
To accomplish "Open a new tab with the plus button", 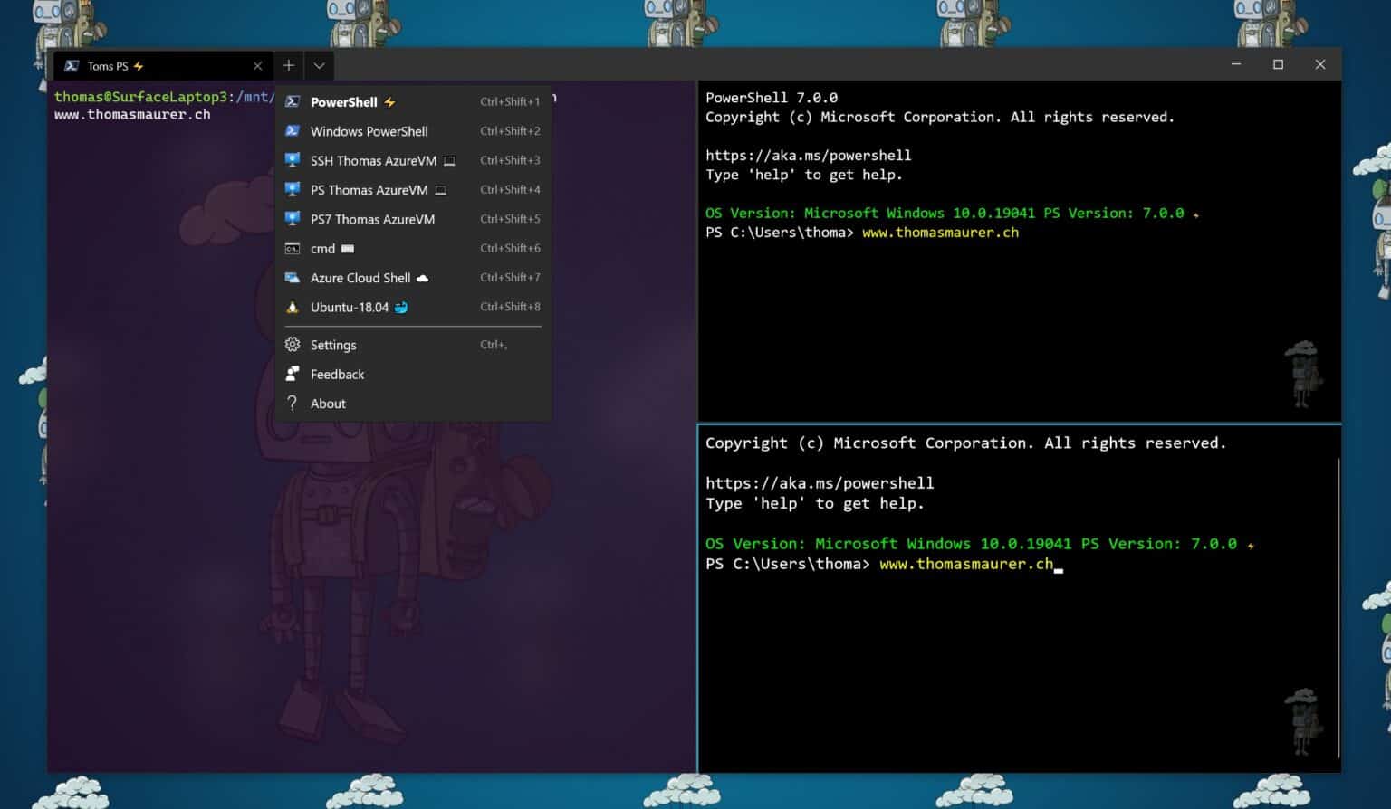I will coord(288,65).
